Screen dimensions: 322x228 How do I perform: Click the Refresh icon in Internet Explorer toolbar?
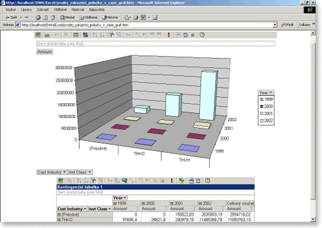pos(45,17)
